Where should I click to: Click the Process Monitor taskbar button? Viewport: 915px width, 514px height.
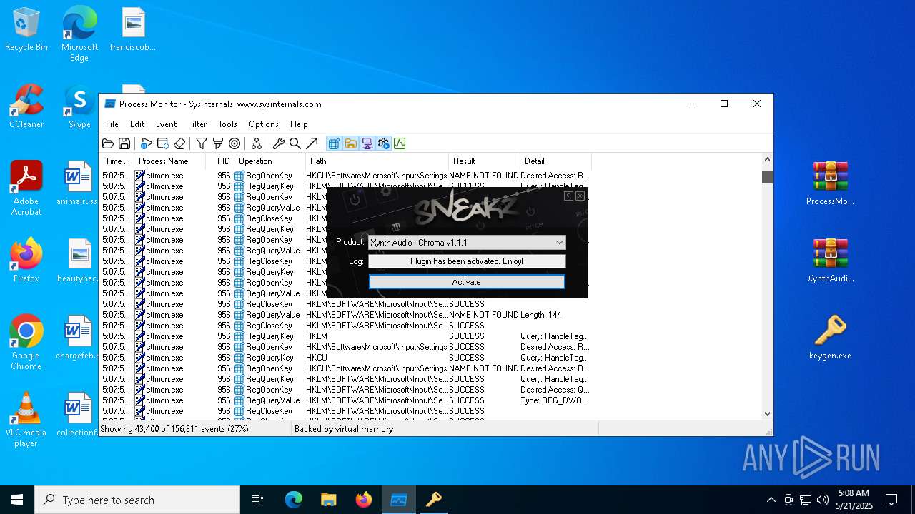[x=399, y=500]
